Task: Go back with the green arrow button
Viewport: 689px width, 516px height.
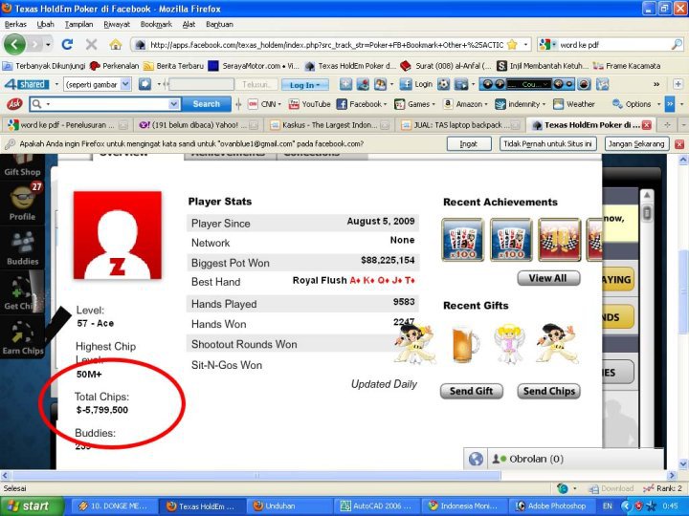Action: tap(14, 44)
